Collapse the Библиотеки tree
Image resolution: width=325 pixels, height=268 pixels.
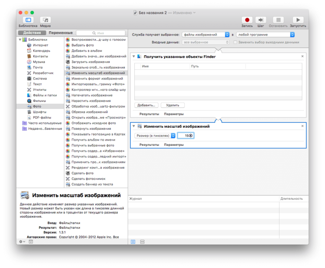[x=20, y=40]
